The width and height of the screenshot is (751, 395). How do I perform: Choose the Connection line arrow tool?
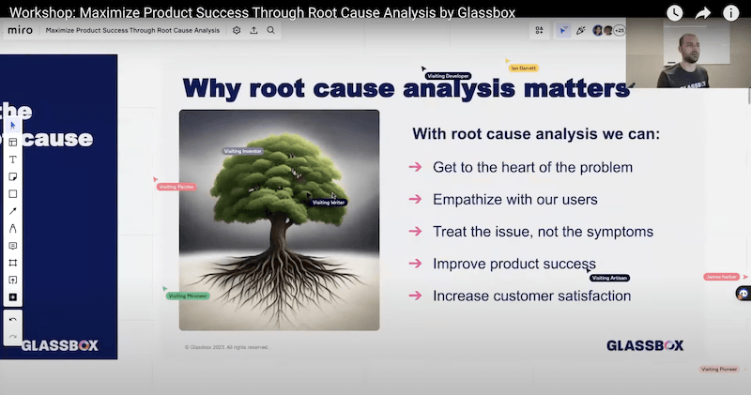point(13,211)
